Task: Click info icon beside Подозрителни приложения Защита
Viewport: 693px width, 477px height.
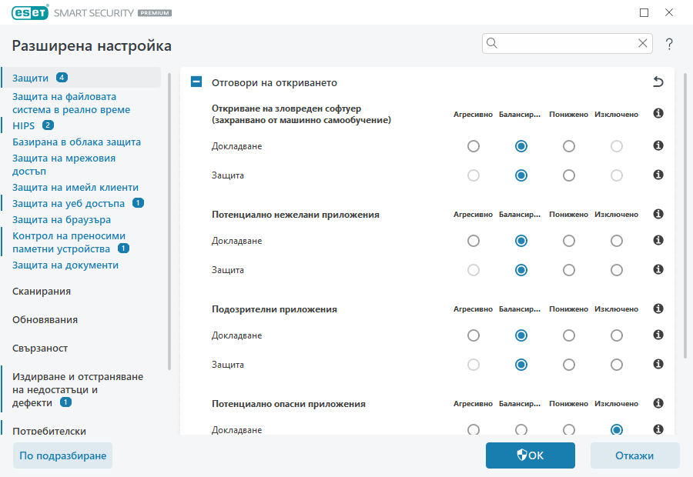Action: pos(658,364)
